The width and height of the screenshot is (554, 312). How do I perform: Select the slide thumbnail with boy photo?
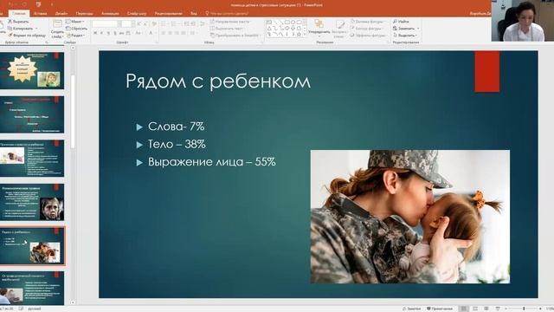click(32, 70)
